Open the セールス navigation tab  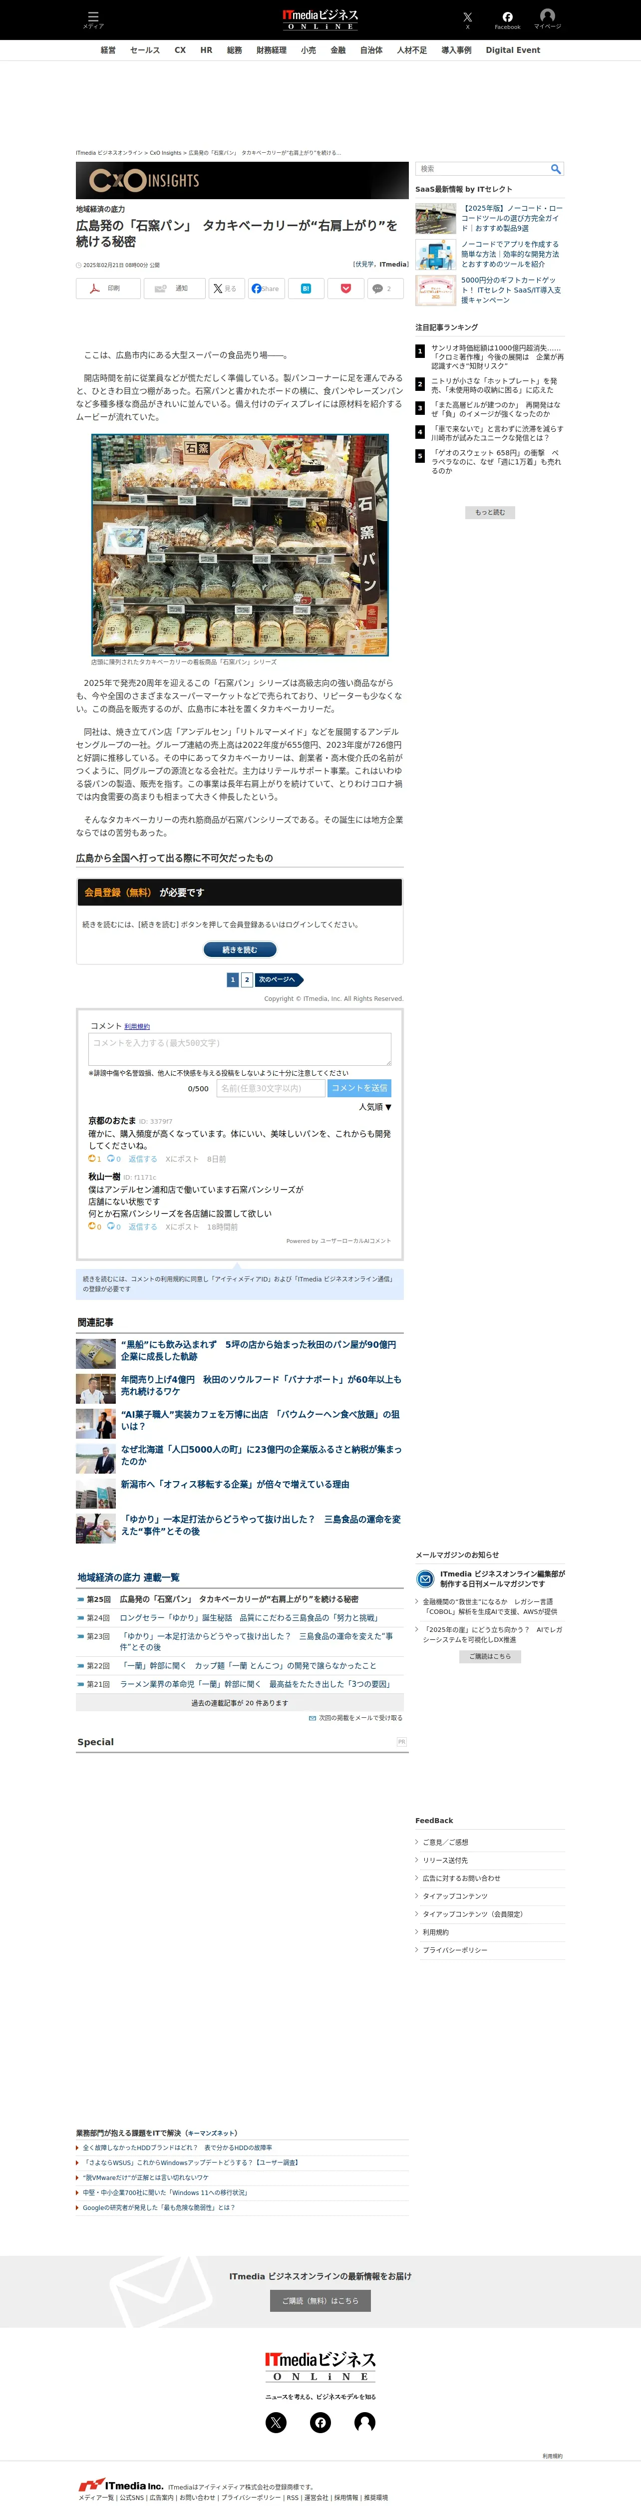(145, 49)
